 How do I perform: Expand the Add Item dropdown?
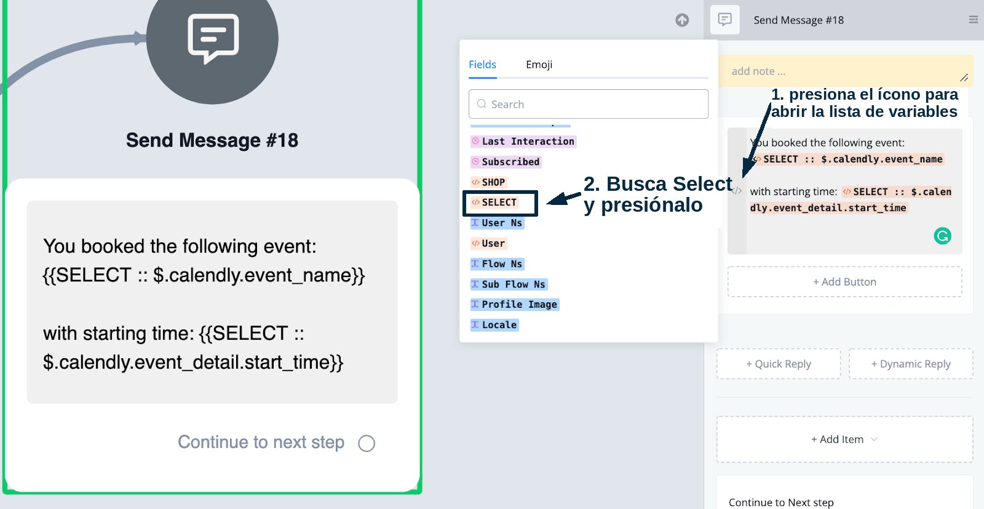coord(844,439)
